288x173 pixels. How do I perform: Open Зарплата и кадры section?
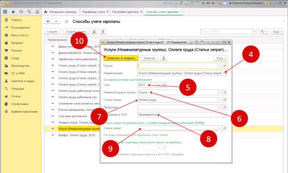pos(23,81)
